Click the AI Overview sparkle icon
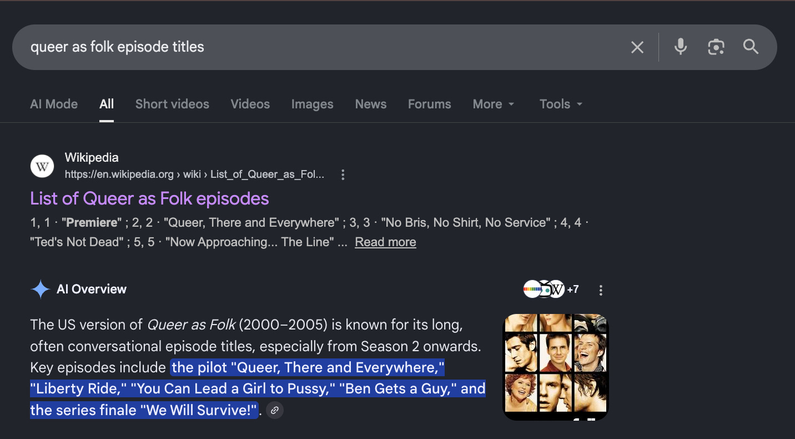The height and width of the screenshot is (439, 795). tap(40, 290)
